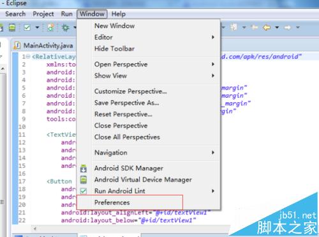Launch Android Virtual Device Manager

(149, 180)
